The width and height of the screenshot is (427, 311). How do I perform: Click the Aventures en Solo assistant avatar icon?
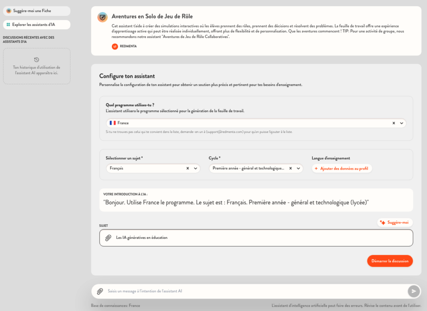pos(102,17)
